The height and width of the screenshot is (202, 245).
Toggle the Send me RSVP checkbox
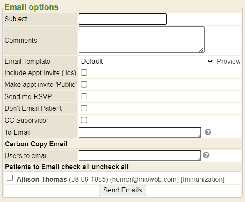click(x=84, y=96)
